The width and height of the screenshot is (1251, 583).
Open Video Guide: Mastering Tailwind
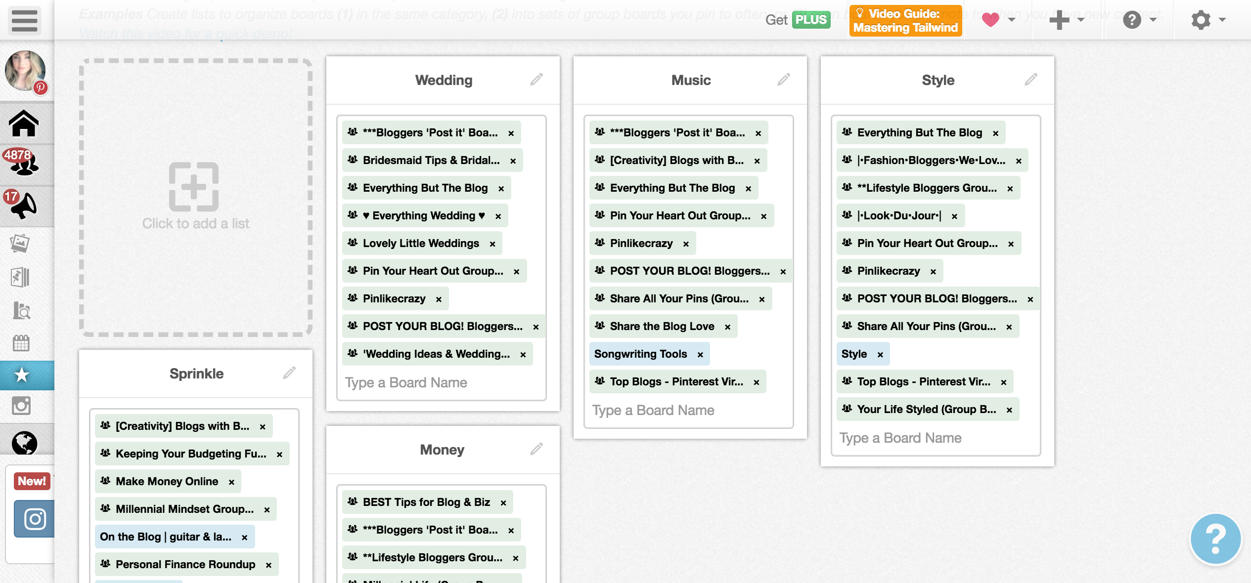905,21
